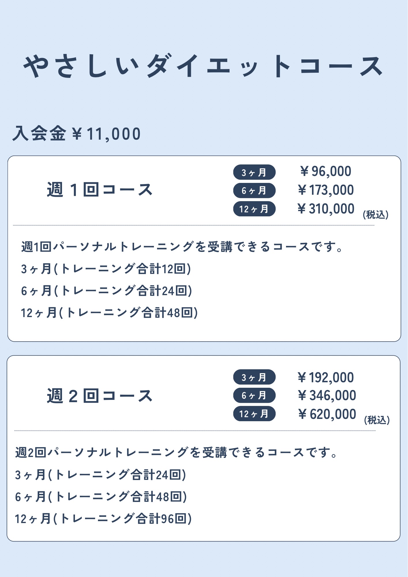Click 6ヶ月 badge in 週2回コース
Viewport: 408px width, 577px height.
tap(254, 396)
